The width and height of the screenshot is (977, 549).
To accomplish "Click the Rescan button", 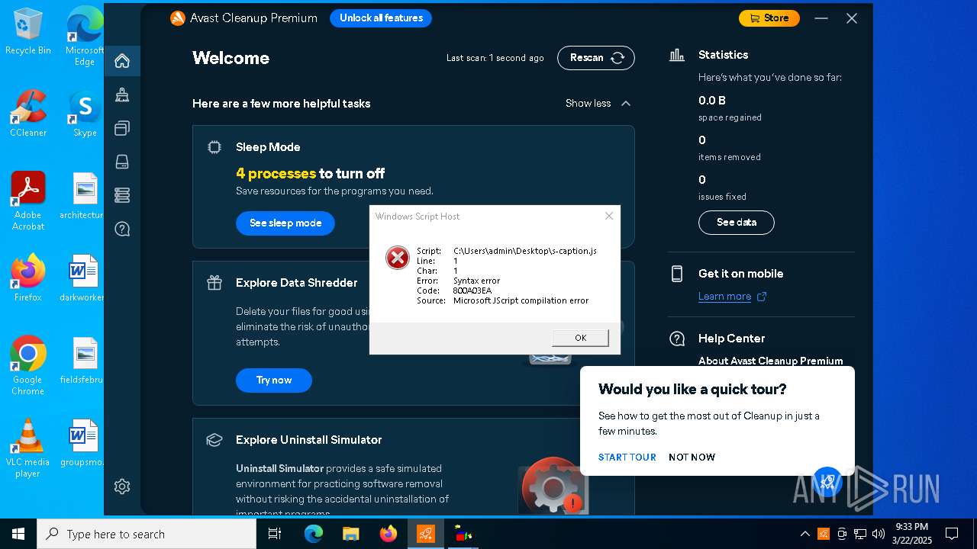I will coord(596,58).
